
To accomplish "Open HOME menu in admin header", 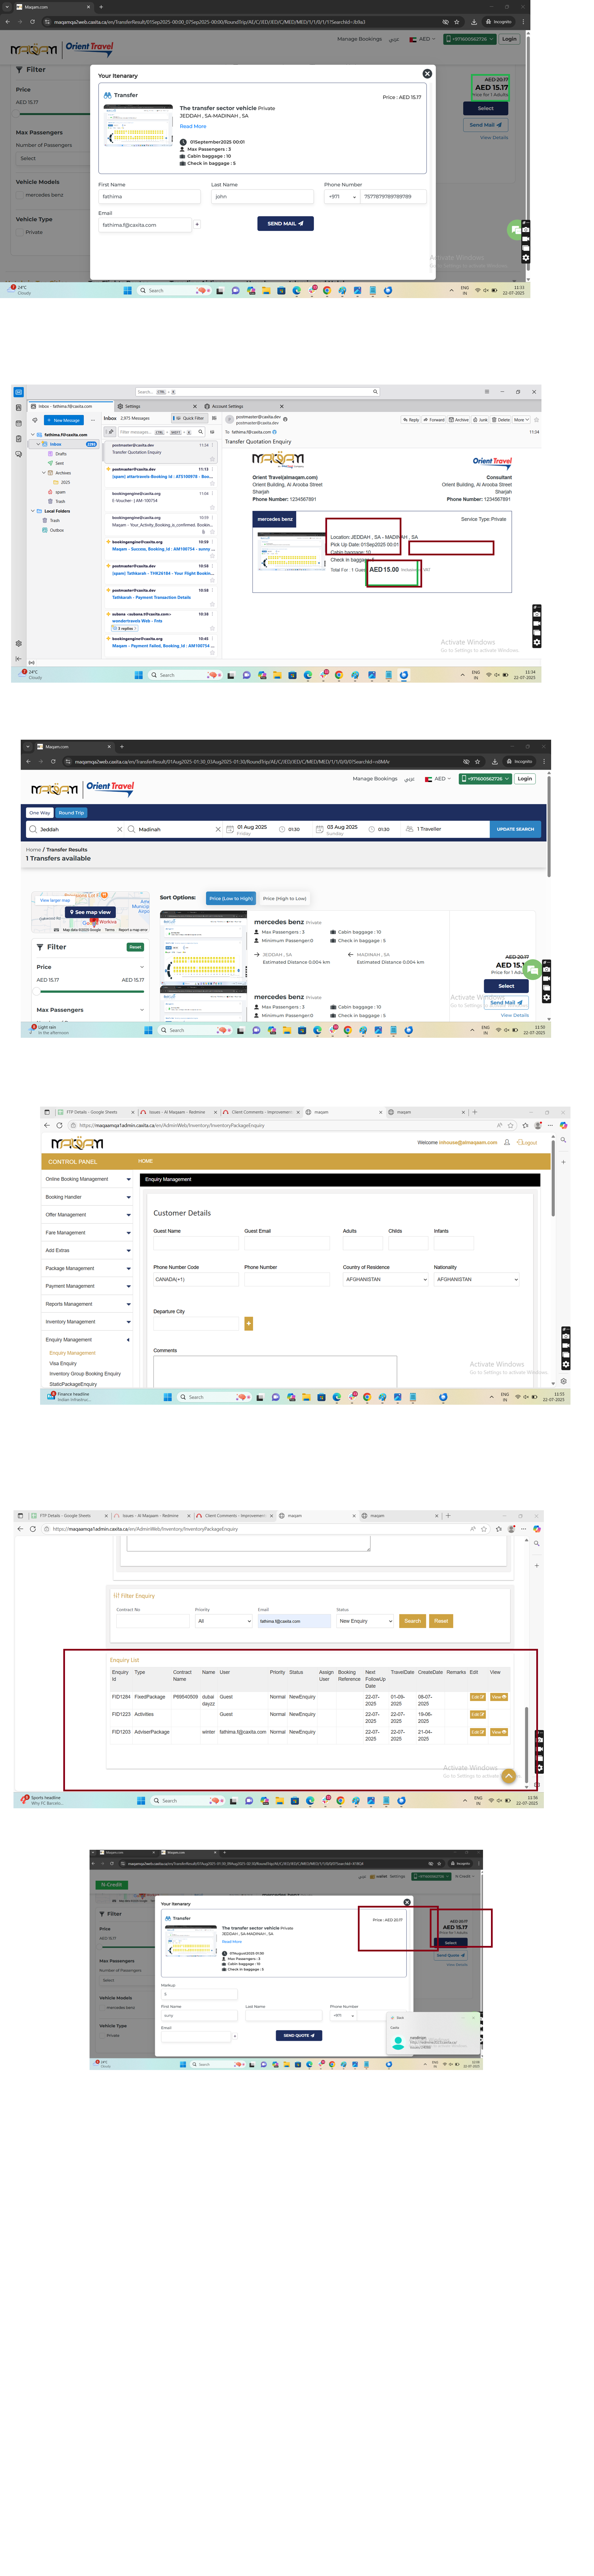I will pos(145,1161).
